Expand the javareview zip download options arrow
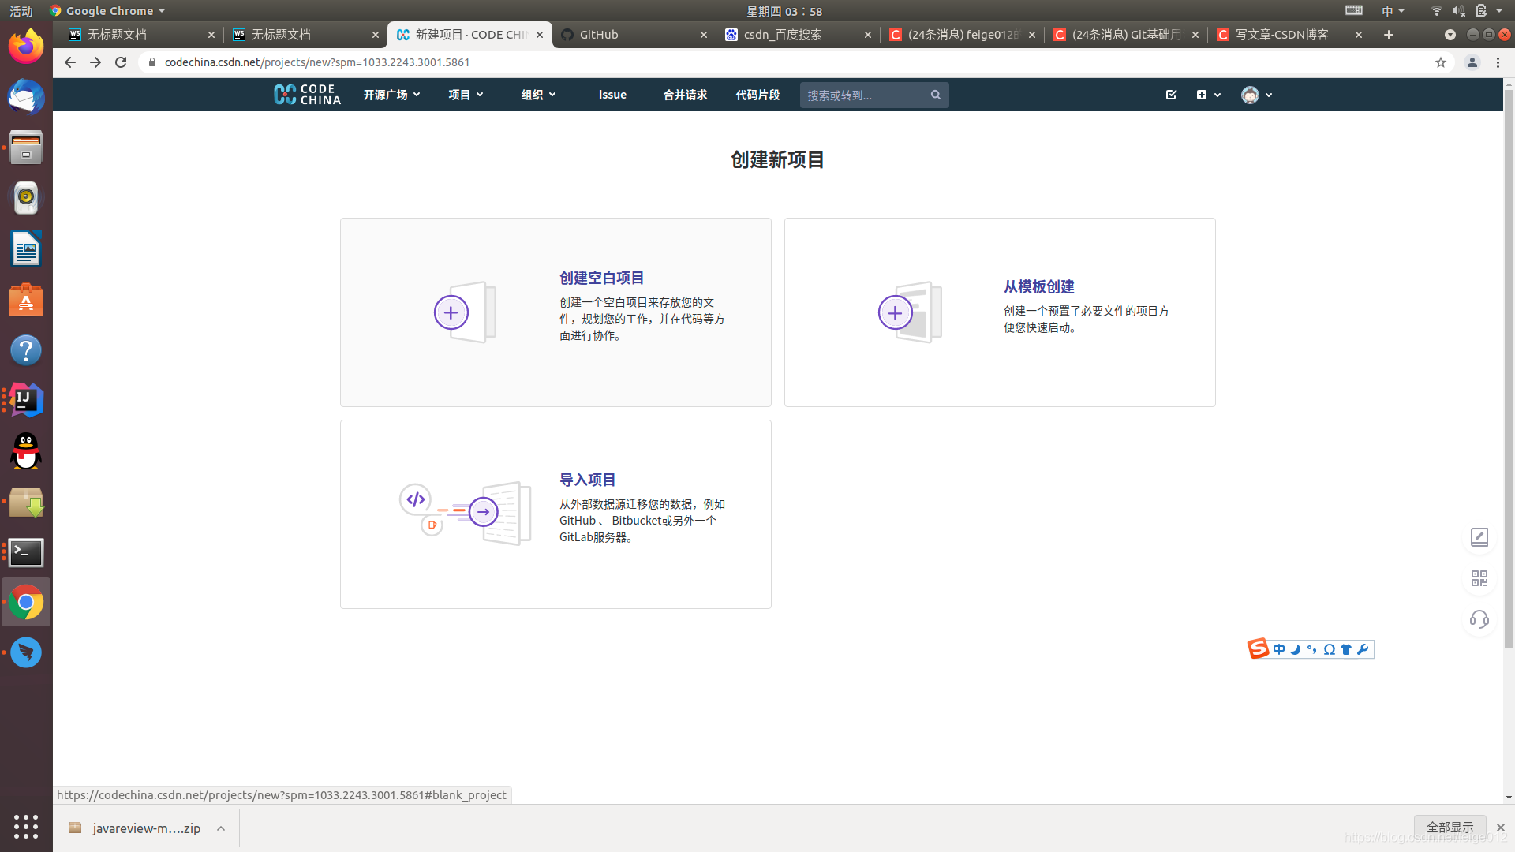The height and width of the screenshot is (852, 1515). (221, 828)
